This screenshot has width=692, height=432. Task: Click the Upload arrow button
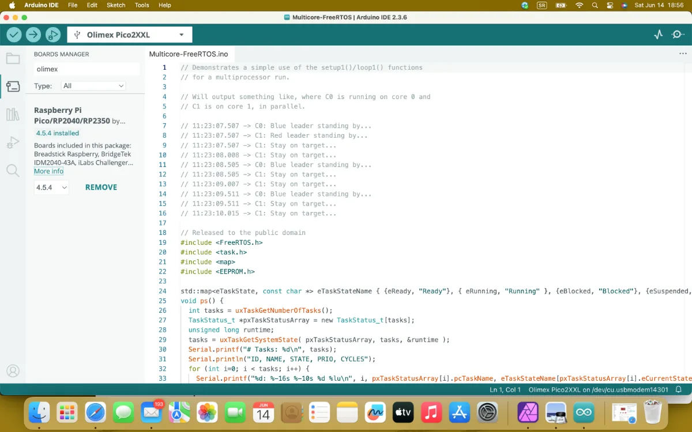pyautogui.click(x=33, y=35)
